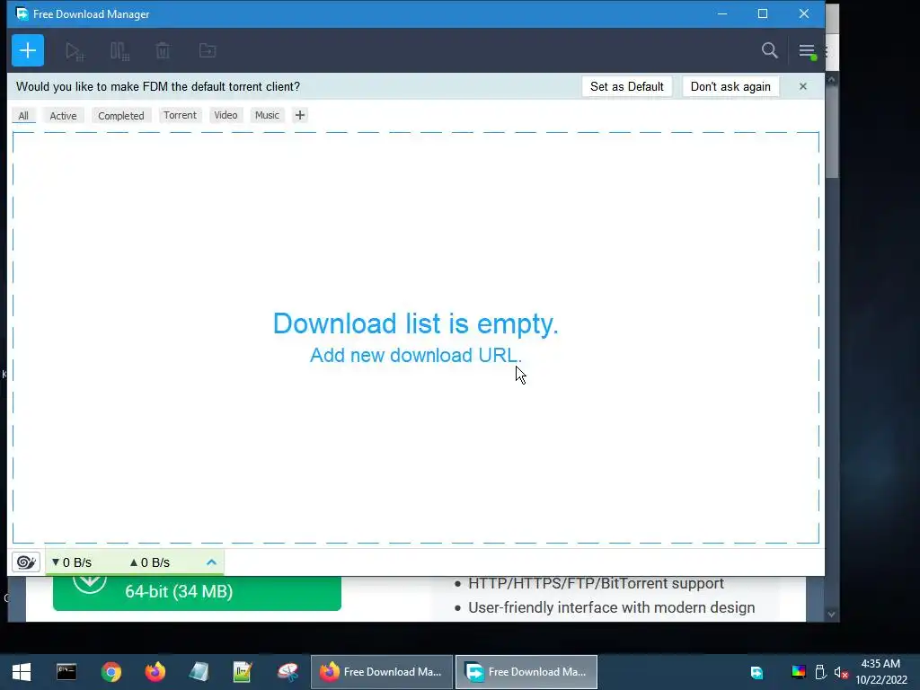Image resolution: width=920 pixels, height=690 pixels.
Task: Toggle snail mode icon
Action: 26,562
